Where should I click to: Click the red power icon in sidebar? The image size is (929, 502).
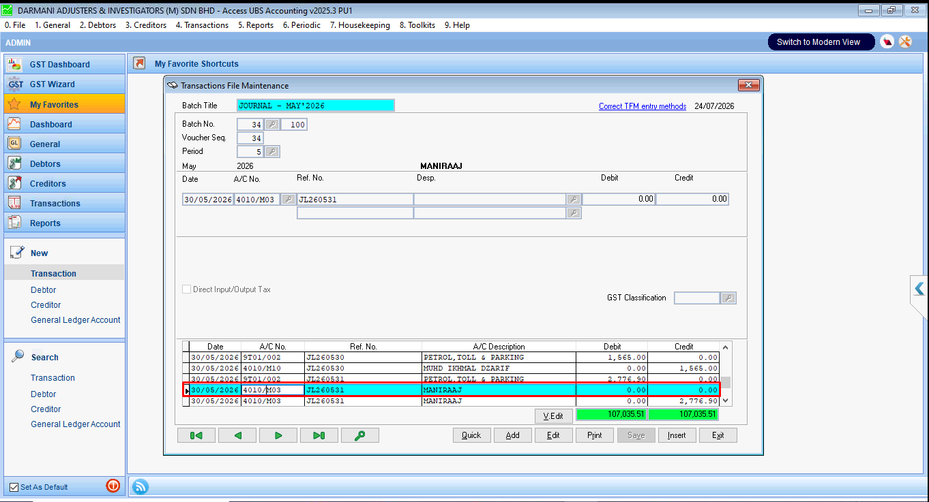pos(113,486)
